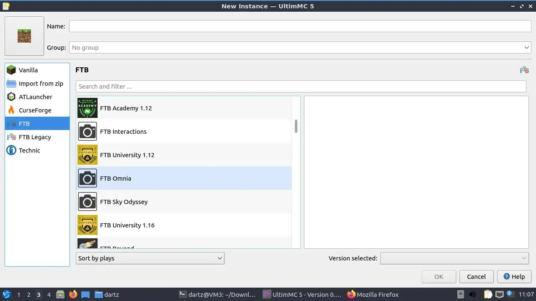Viewport: 536px width, 301px height.
Task: Switch to workspace 2 in taskbar
Action: [28, 295]
